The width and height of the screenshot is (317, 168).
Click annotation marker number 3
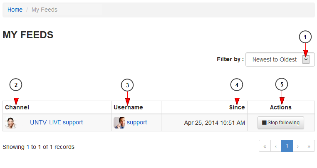127,85
